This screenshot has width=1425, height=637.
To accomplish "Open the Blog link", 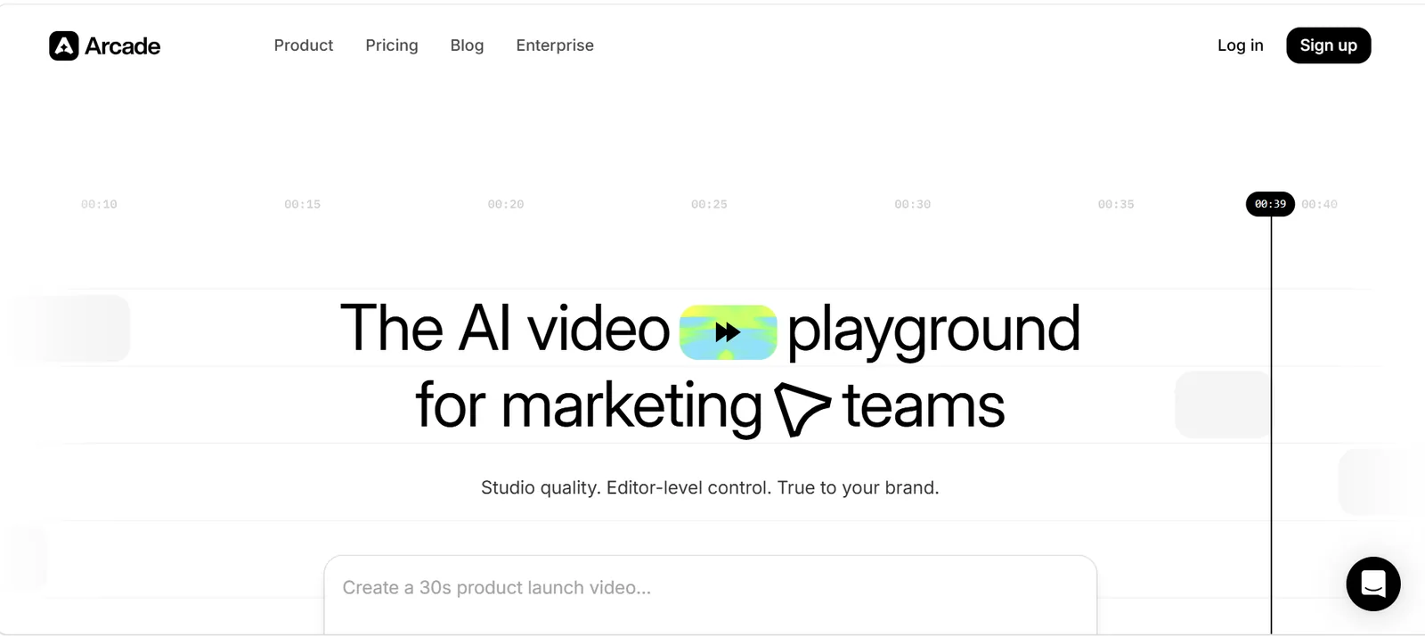I will point(467,45).
